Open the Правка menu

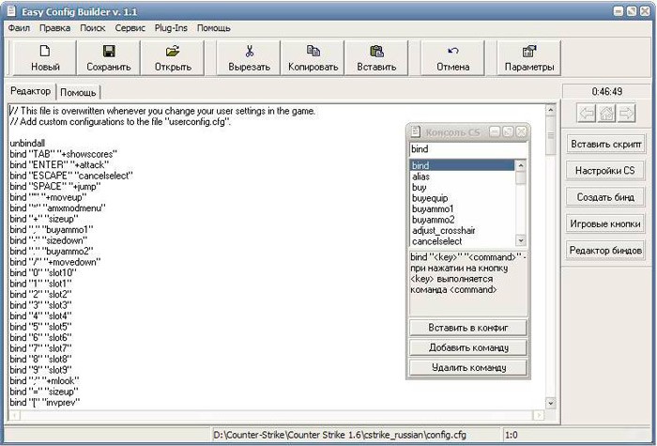coord(54,28)
